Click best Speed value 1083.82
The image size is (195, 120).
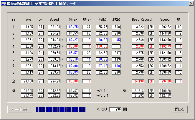165,59
